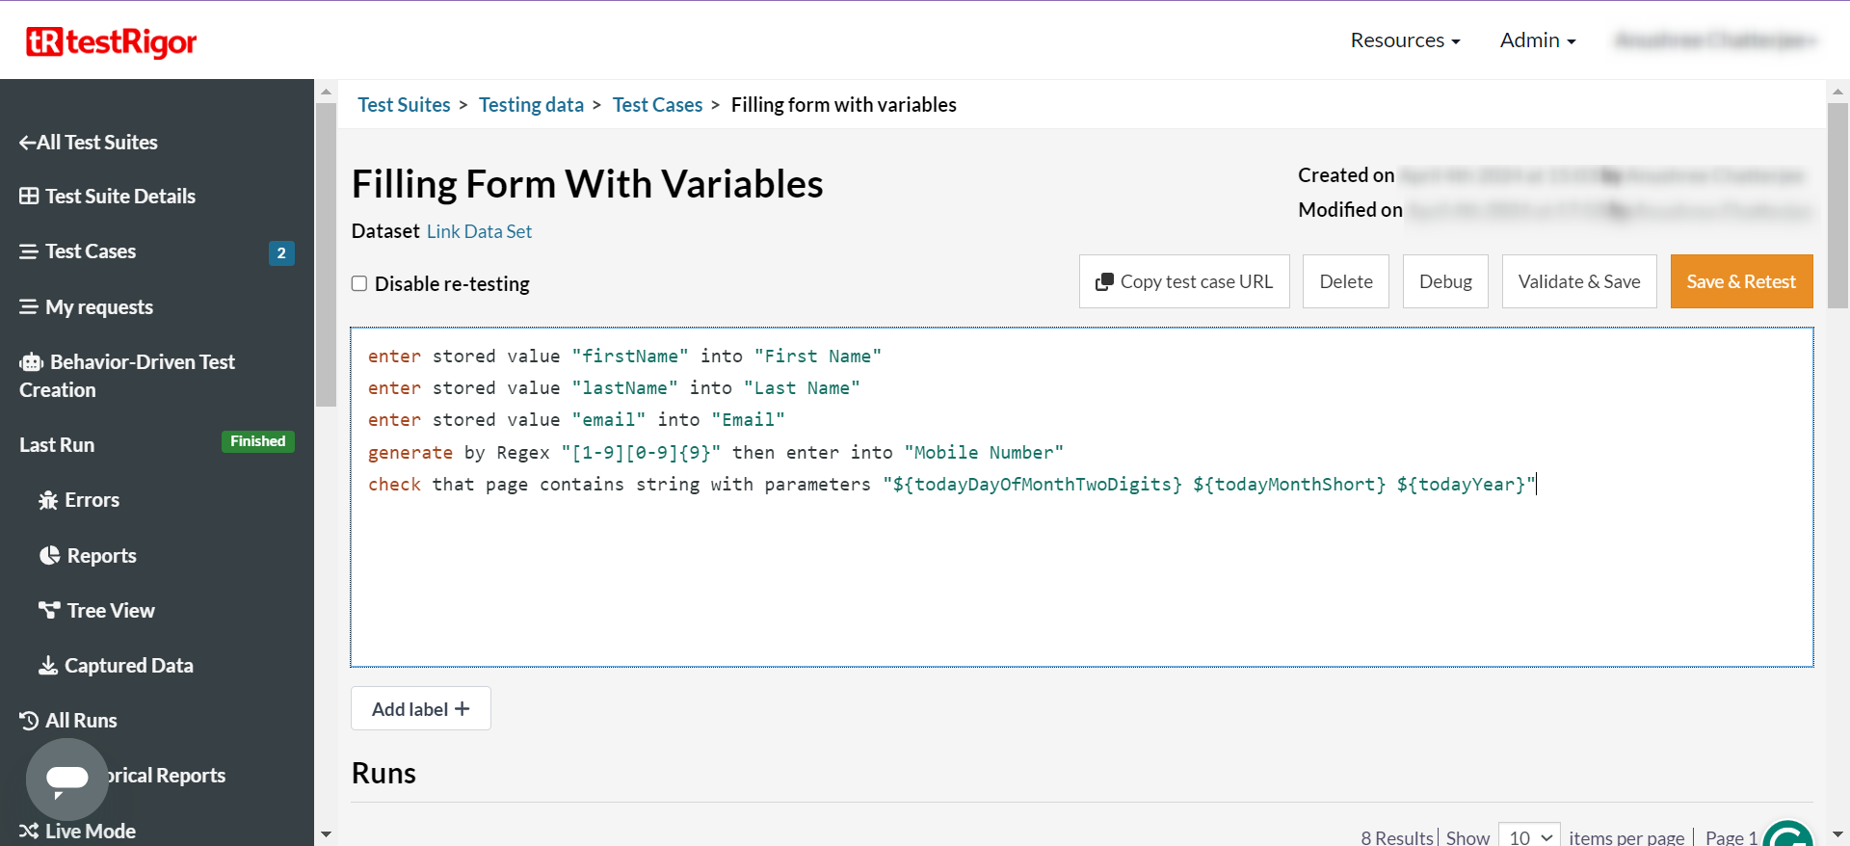
Task: Expand the Resources dropdown menu
Action: 1405,40
